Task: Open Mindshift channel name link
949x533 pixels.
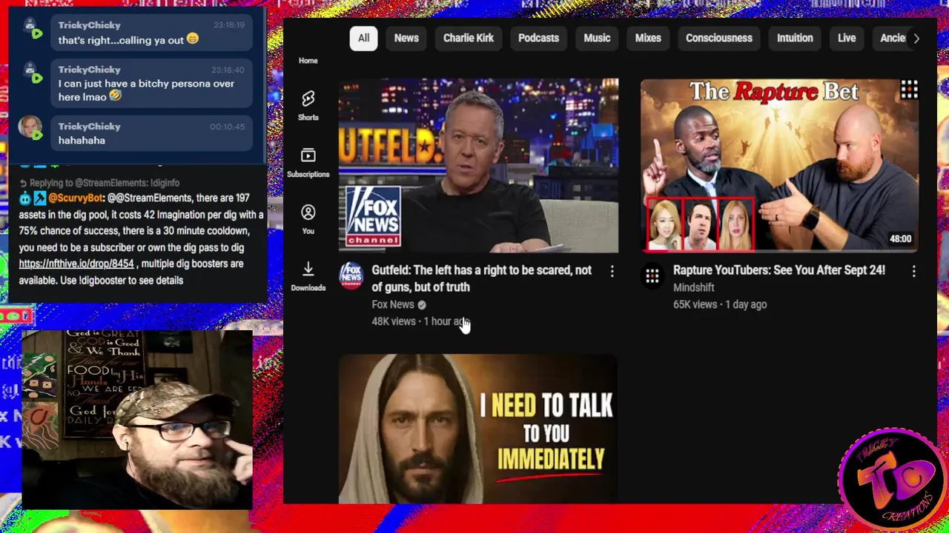Action: [x=694, y=287]
